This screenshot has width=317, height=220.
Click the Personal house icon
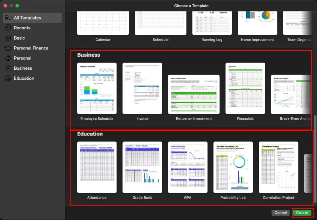[x=8, y=58]
